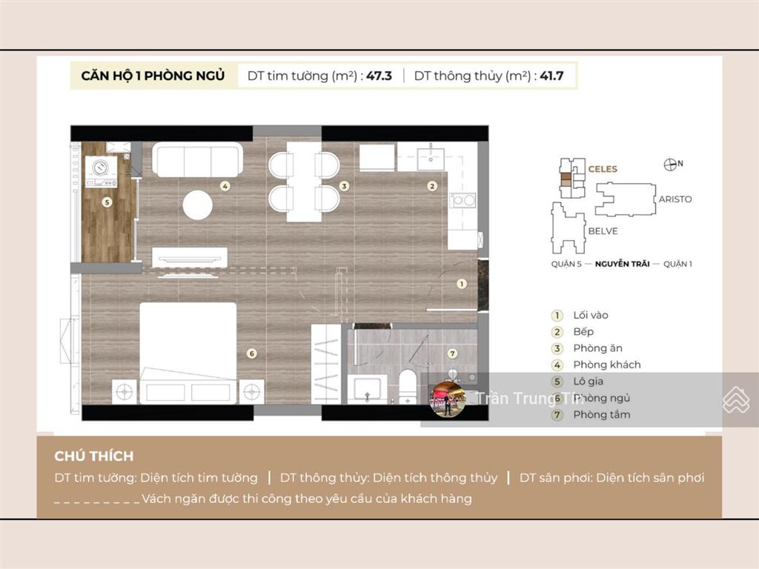This screenshot has width=759, height=569.
Task: Click the house logo in bottom-right corner
Action: (x=736, y=399)
